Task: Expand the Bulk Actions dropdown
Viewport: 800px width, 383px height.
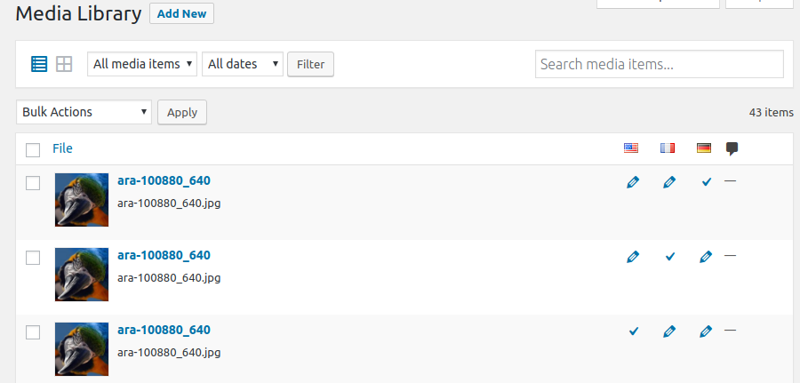Action: point(84,112)
